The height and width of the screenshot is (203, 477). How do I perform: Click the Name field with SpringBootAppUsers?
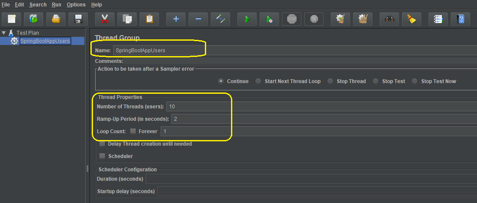[x=295, y=51]
